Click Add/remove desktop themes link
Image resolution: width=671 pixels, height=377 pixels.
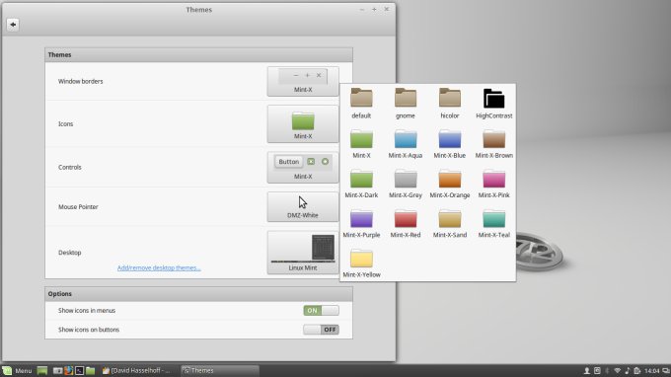(x=159, y=267)
